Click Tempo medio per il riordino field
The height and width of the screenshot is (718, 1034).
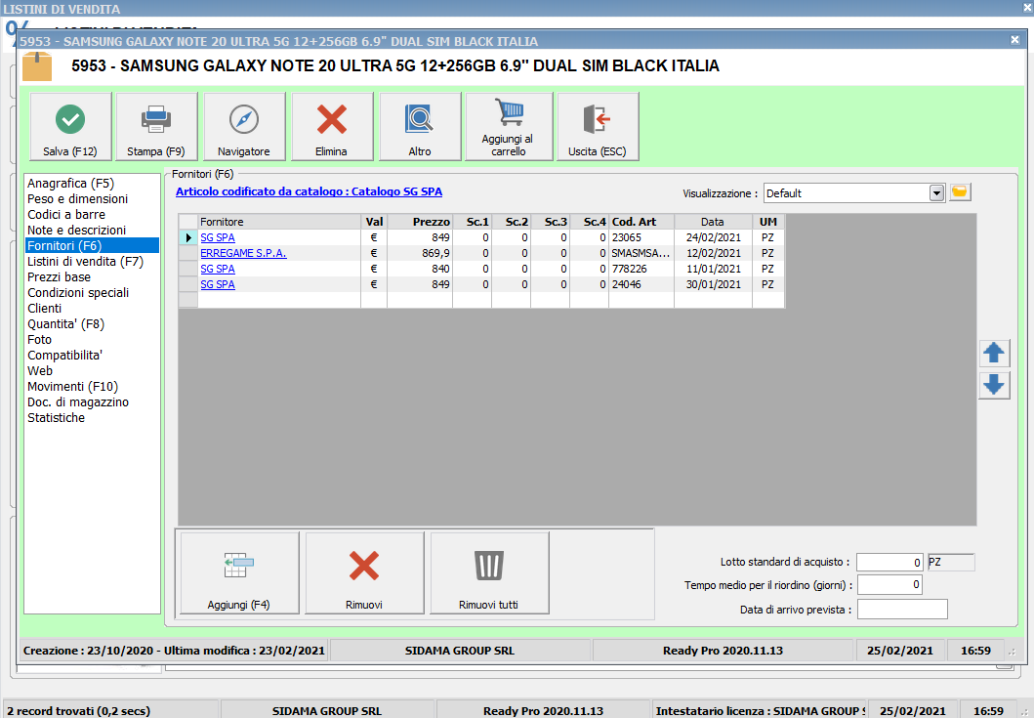click(889, 585)
